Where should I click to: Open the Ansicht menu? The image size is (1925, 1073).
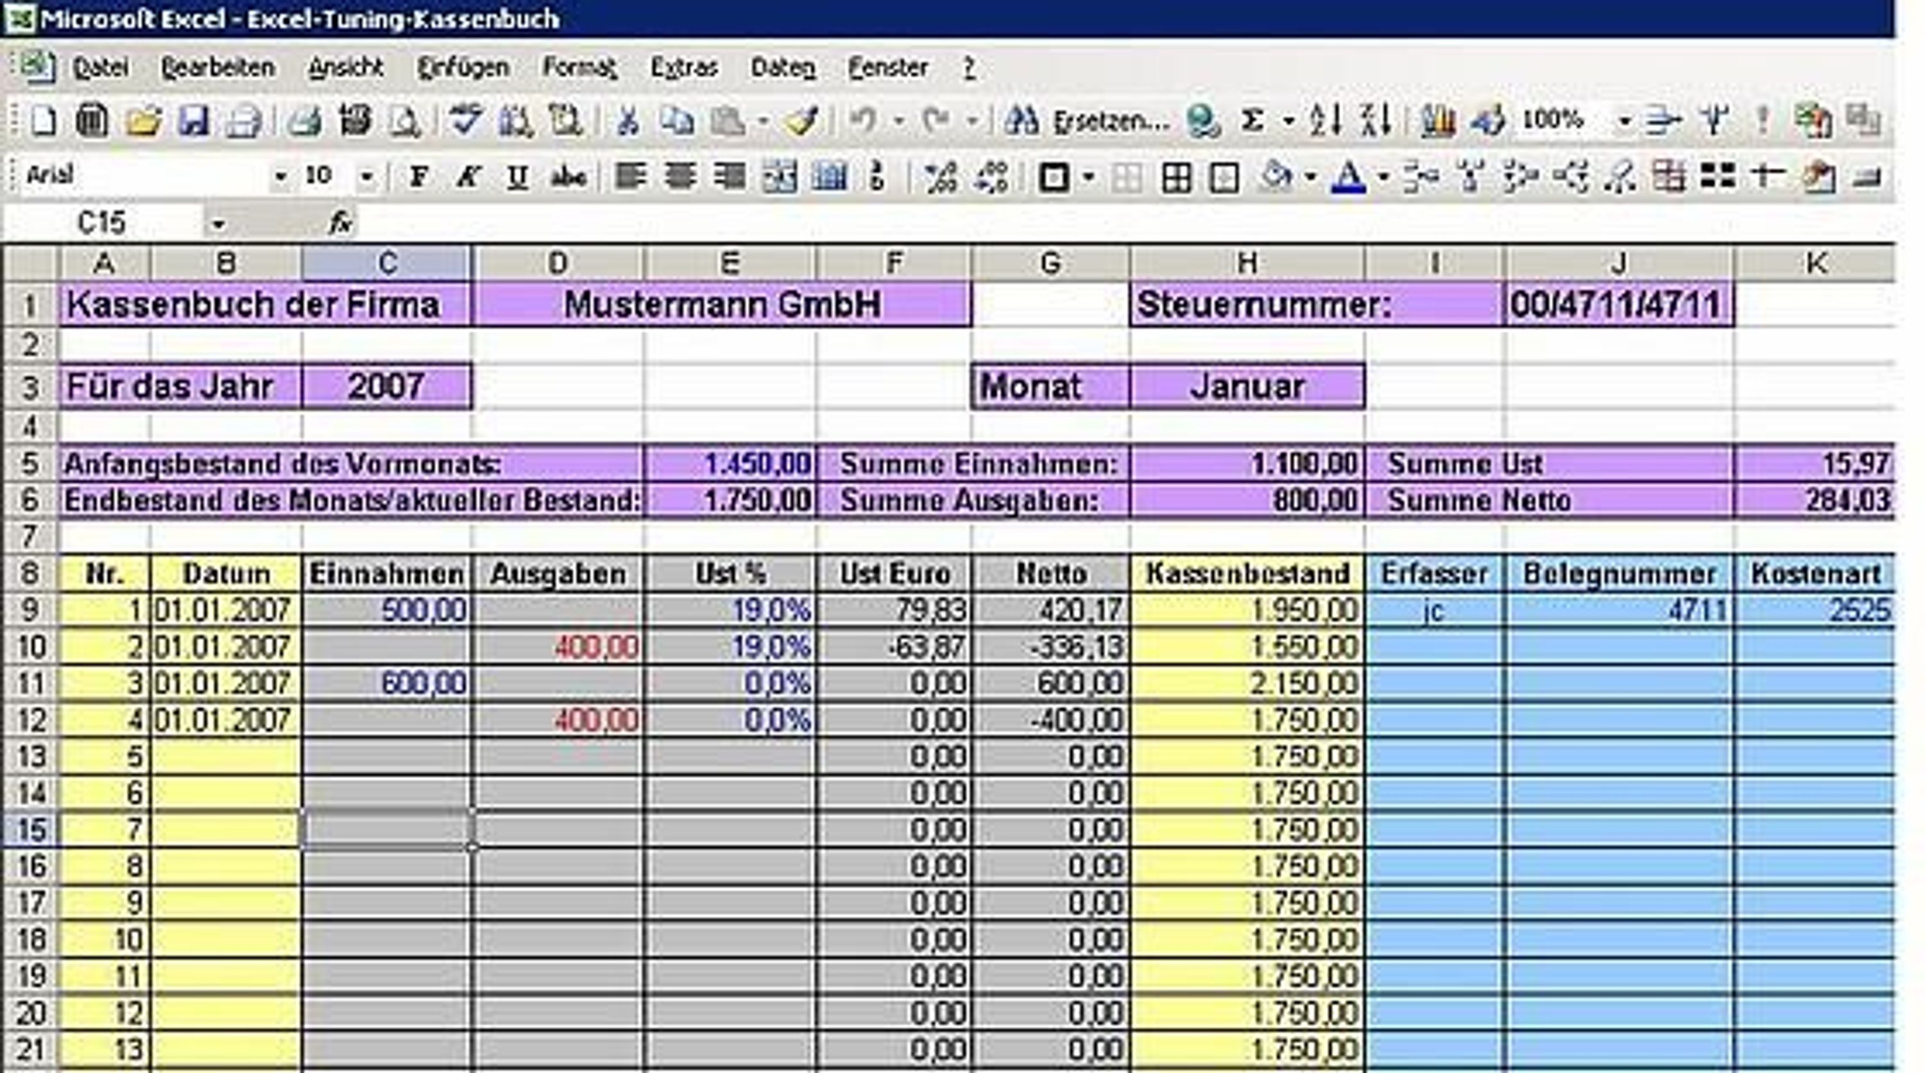(346, 68)
